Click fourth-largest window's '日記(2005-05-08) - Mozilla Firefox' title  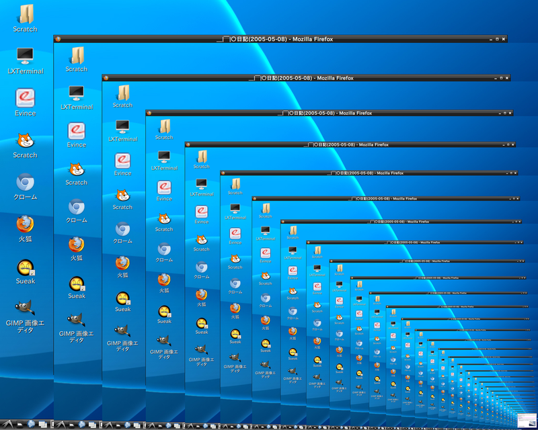(x=354, y=144)
